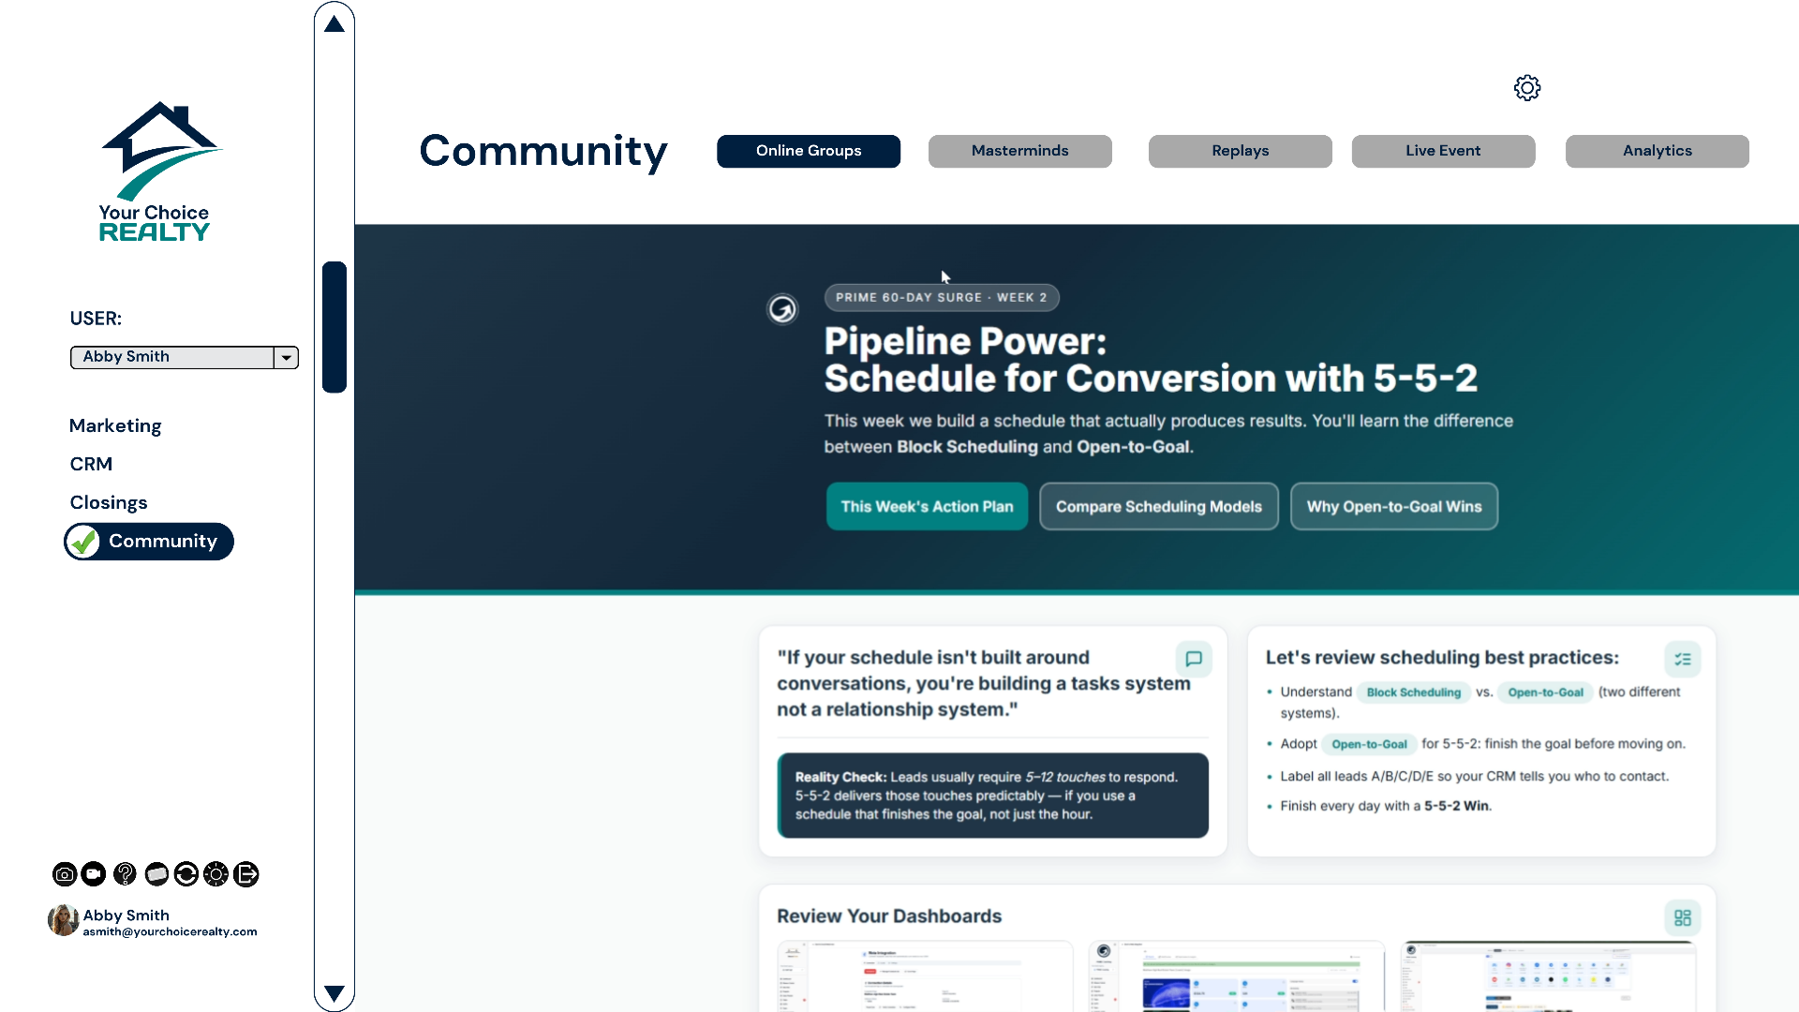Viewport: 1799px width, 1012px height.
Task: Click the USER: label
Action: coord(96,319)
